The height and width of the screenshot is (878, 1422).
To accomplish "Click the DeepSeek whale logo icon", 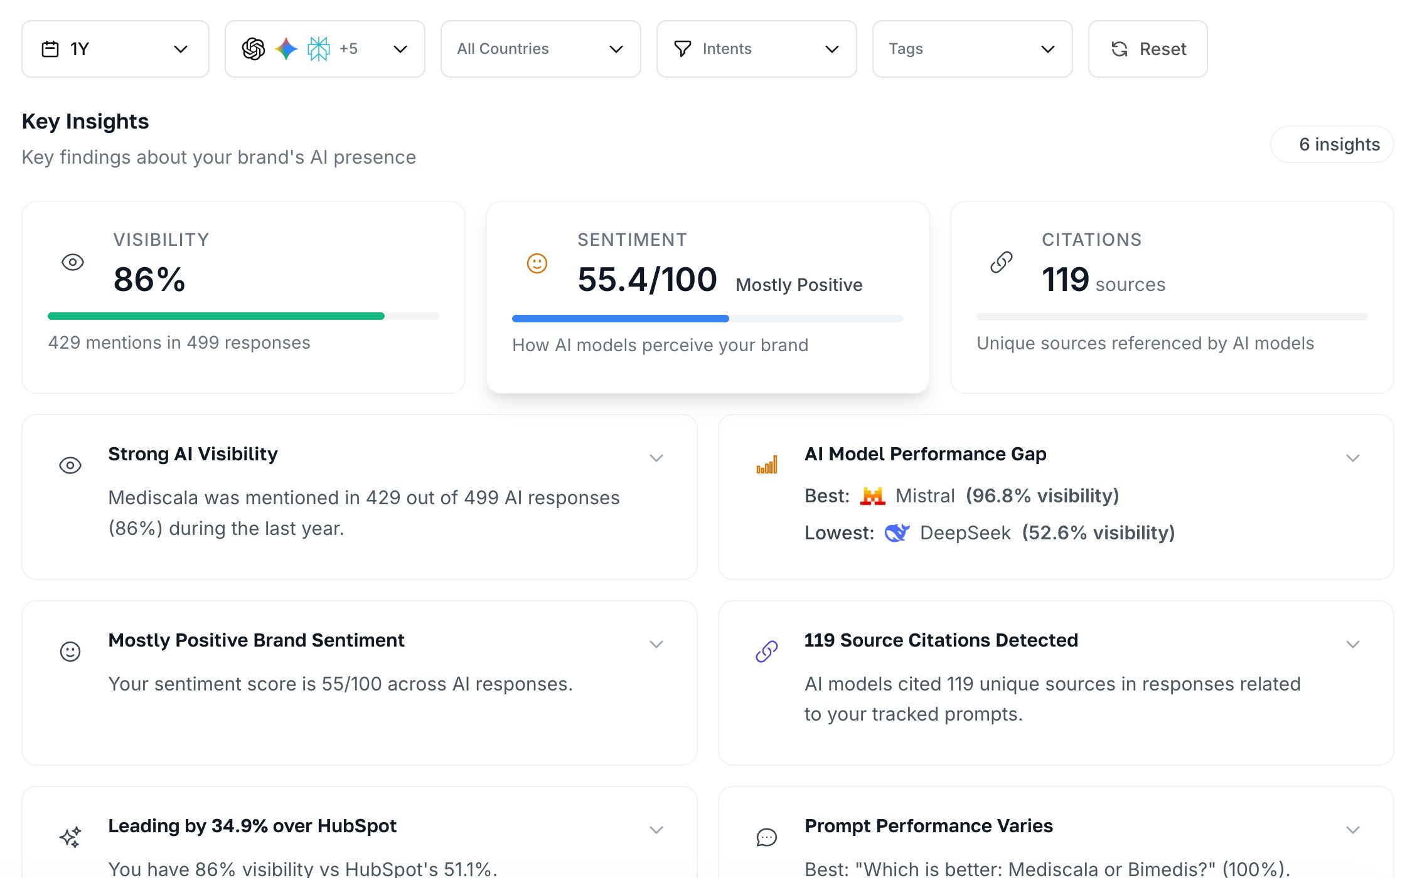I will coord(897,533).
